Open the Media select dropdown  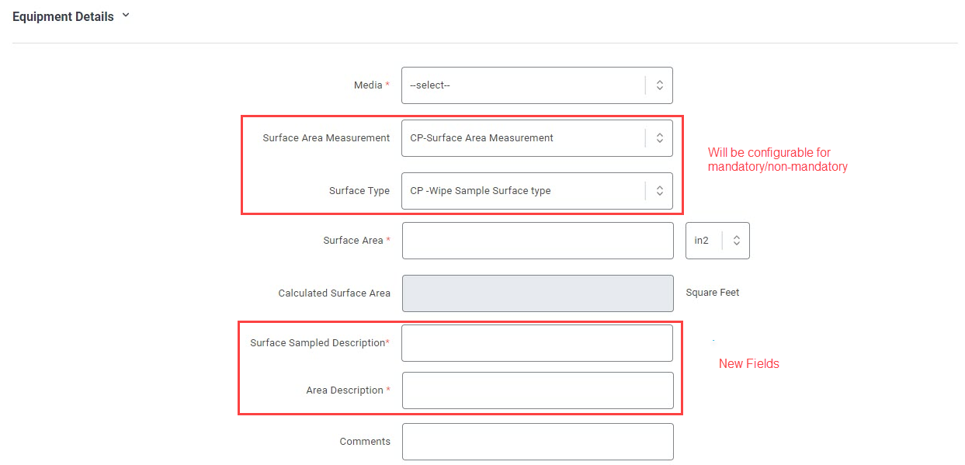click(537, 85)
